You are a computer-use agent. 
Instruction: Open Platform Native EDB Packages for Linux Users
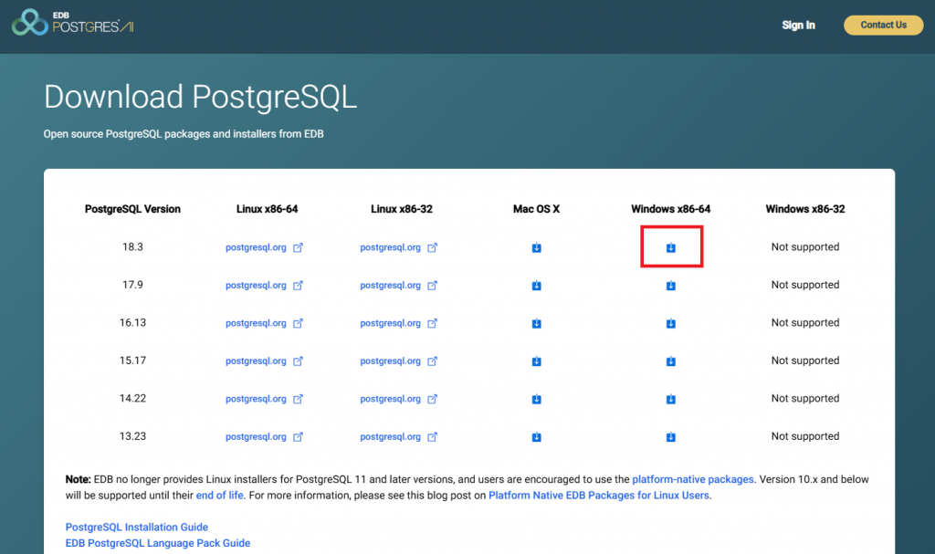(599, 496)
